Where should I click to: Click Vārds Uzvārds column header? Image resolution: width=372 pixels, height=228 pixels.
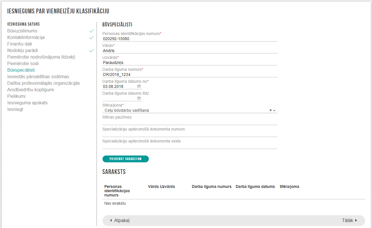coord(162,186)
